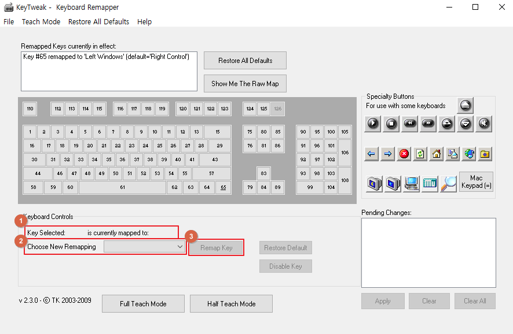The image size is (513, 334).
Task: Select keyboard key 124
Action: 250,109
